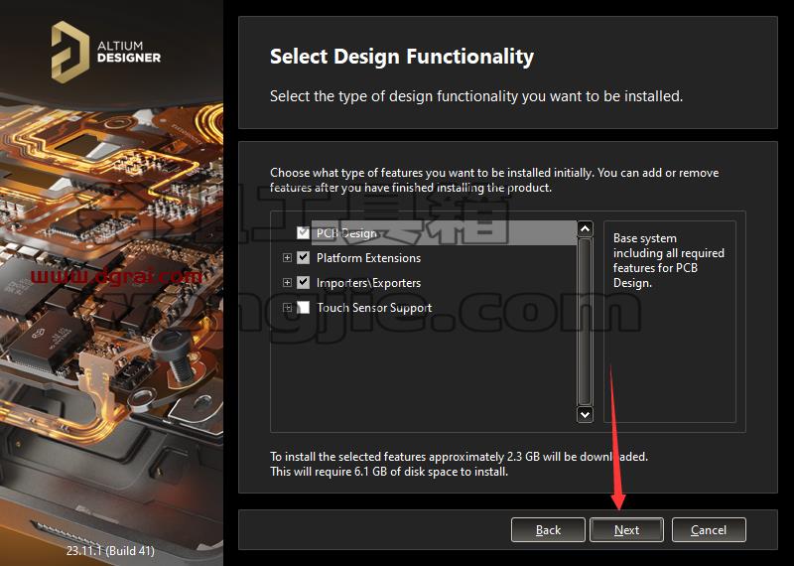
Task: Enable the Touch Sensor Support checkbox
Action: (303, 307)
